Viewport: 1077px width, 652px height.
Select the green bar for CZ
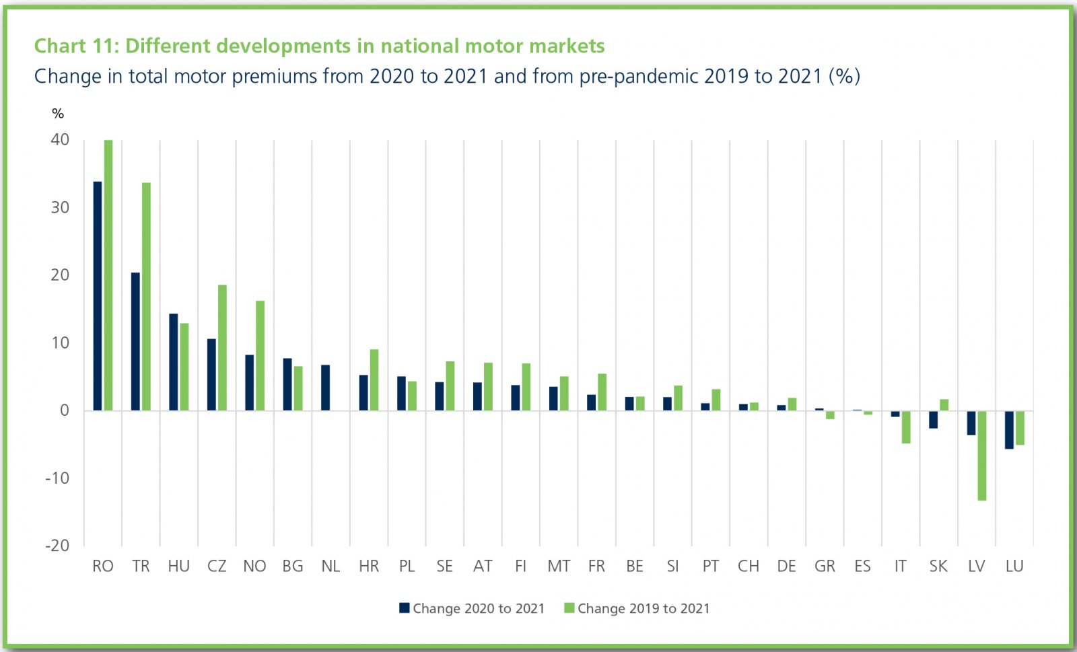tap(222, 347)
